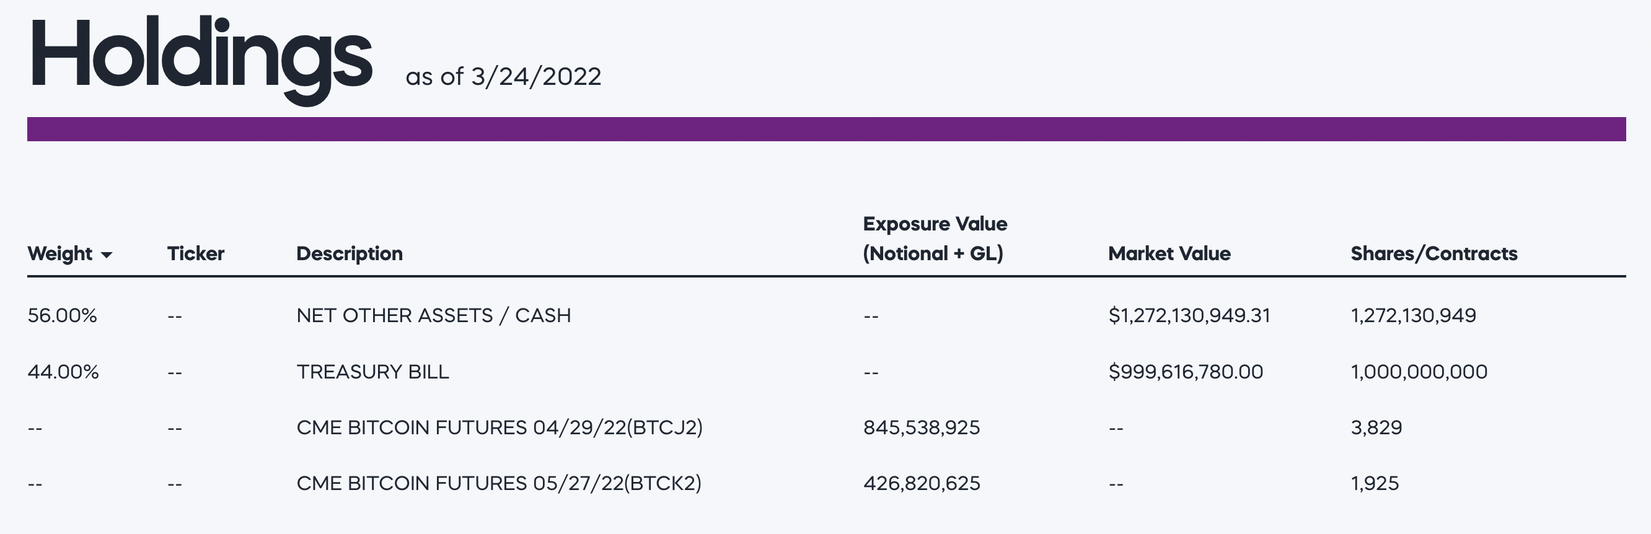Click the 426,820,625 exposure value
Image resolution: width=1651 pixels, height=534 pixels.
click(921, 483)
